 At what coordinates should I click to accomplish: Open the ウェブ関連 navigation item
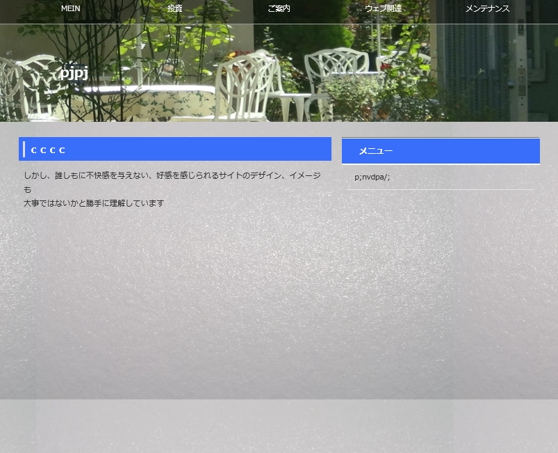point(384,8)
